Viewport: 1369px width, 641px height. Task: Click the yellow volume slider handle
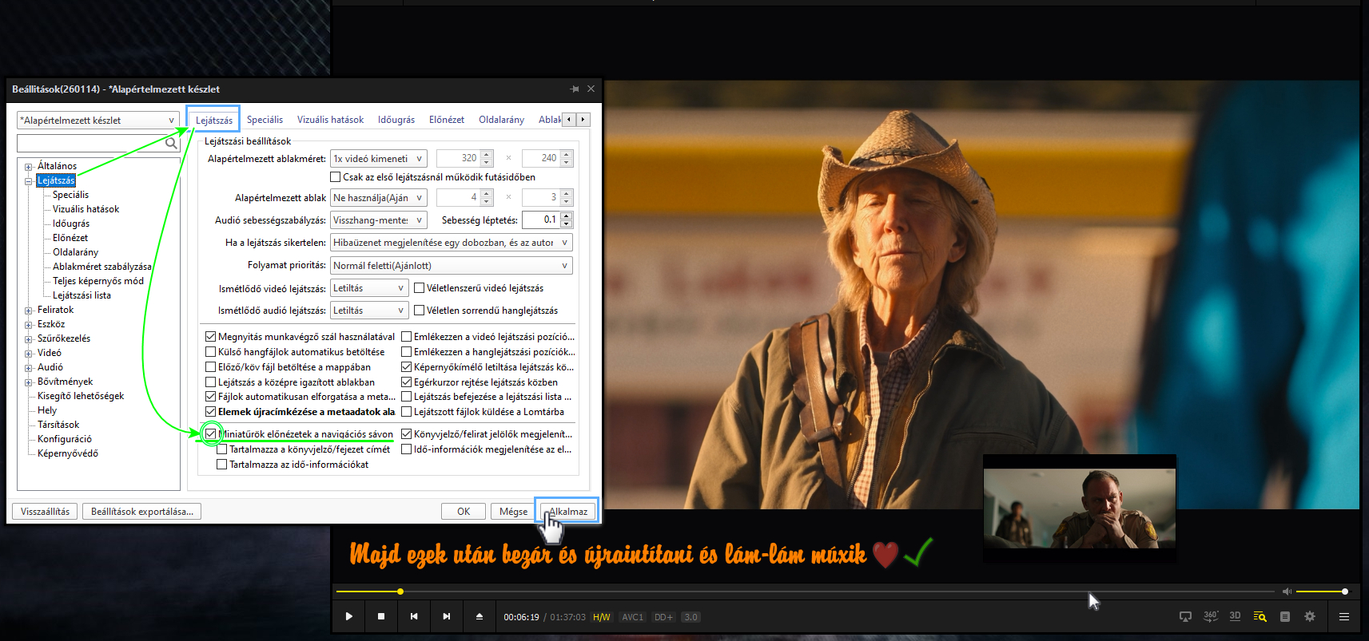pyautogui.click(x=1345, y=592)
